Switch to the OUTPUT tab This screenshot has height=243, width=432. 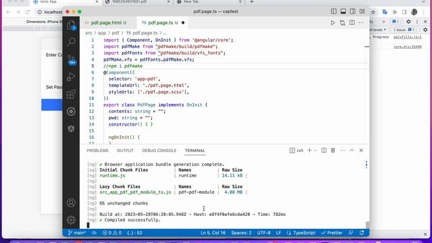[x=125, y=151]
